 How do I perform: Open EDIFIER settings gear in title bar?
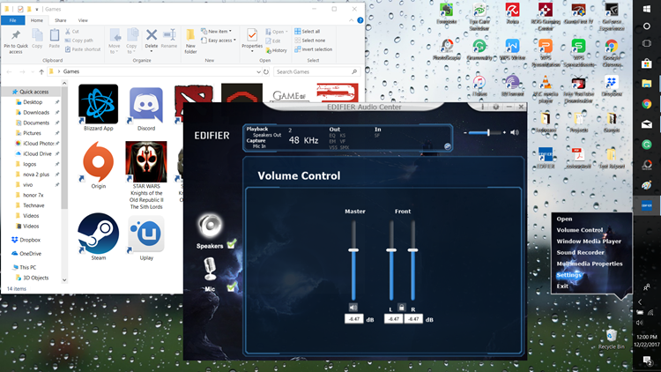[495, 108]
